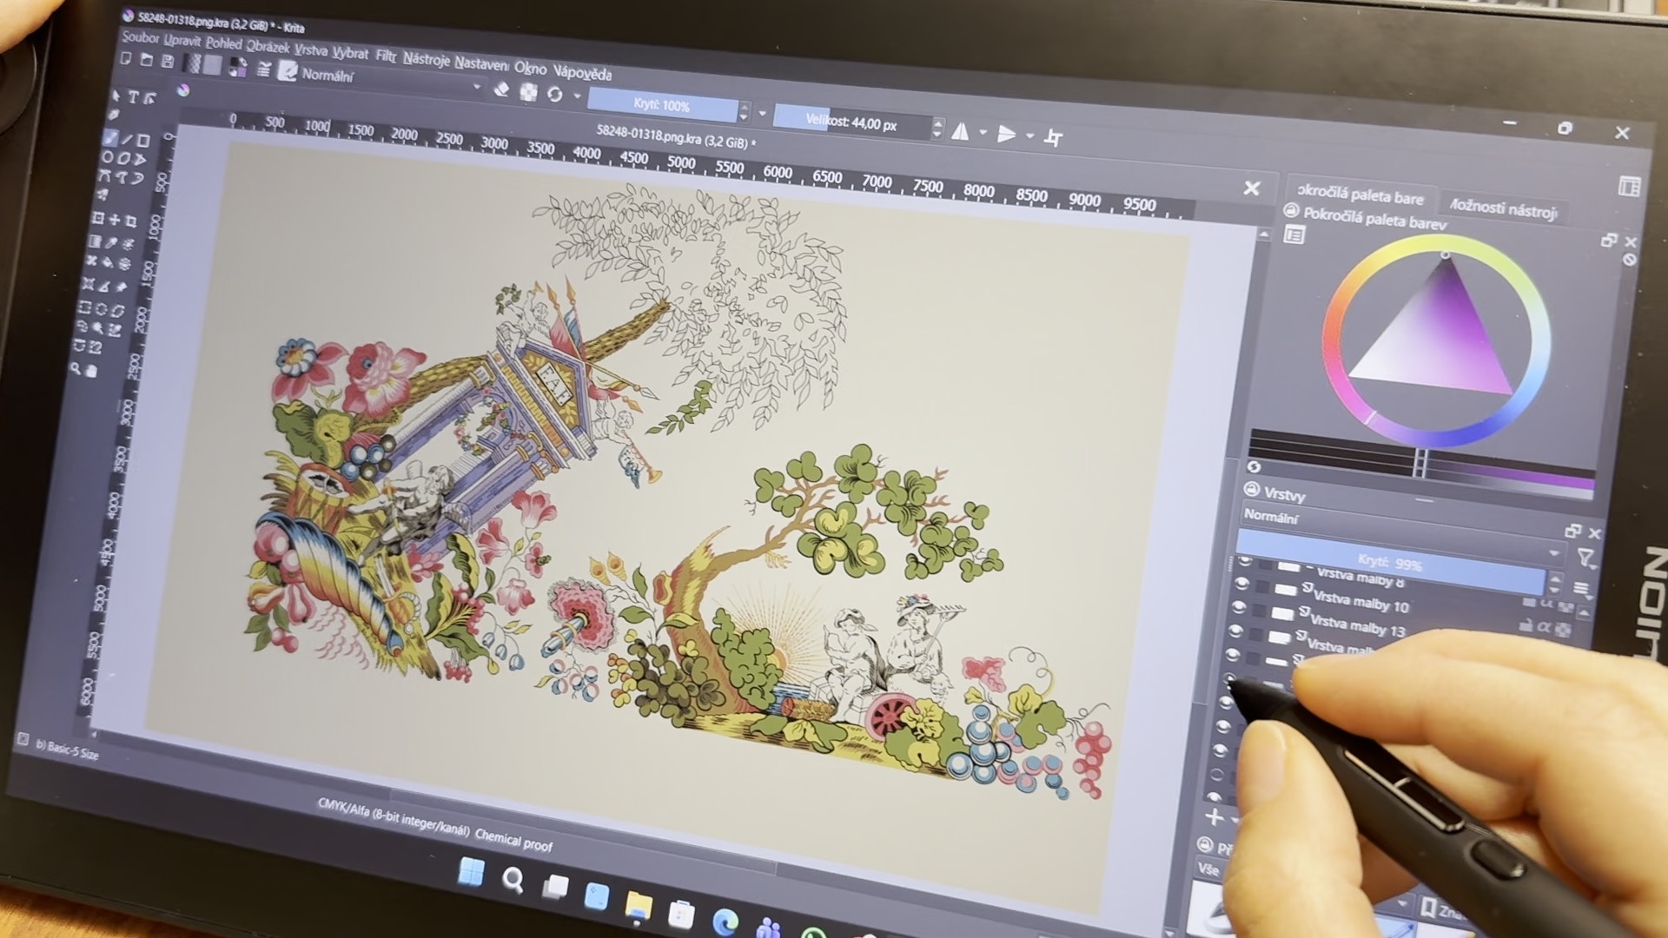Click the layer Krytí opacity slider
The width and height of the screenshot is (1668, 938).
(1390, 563)
